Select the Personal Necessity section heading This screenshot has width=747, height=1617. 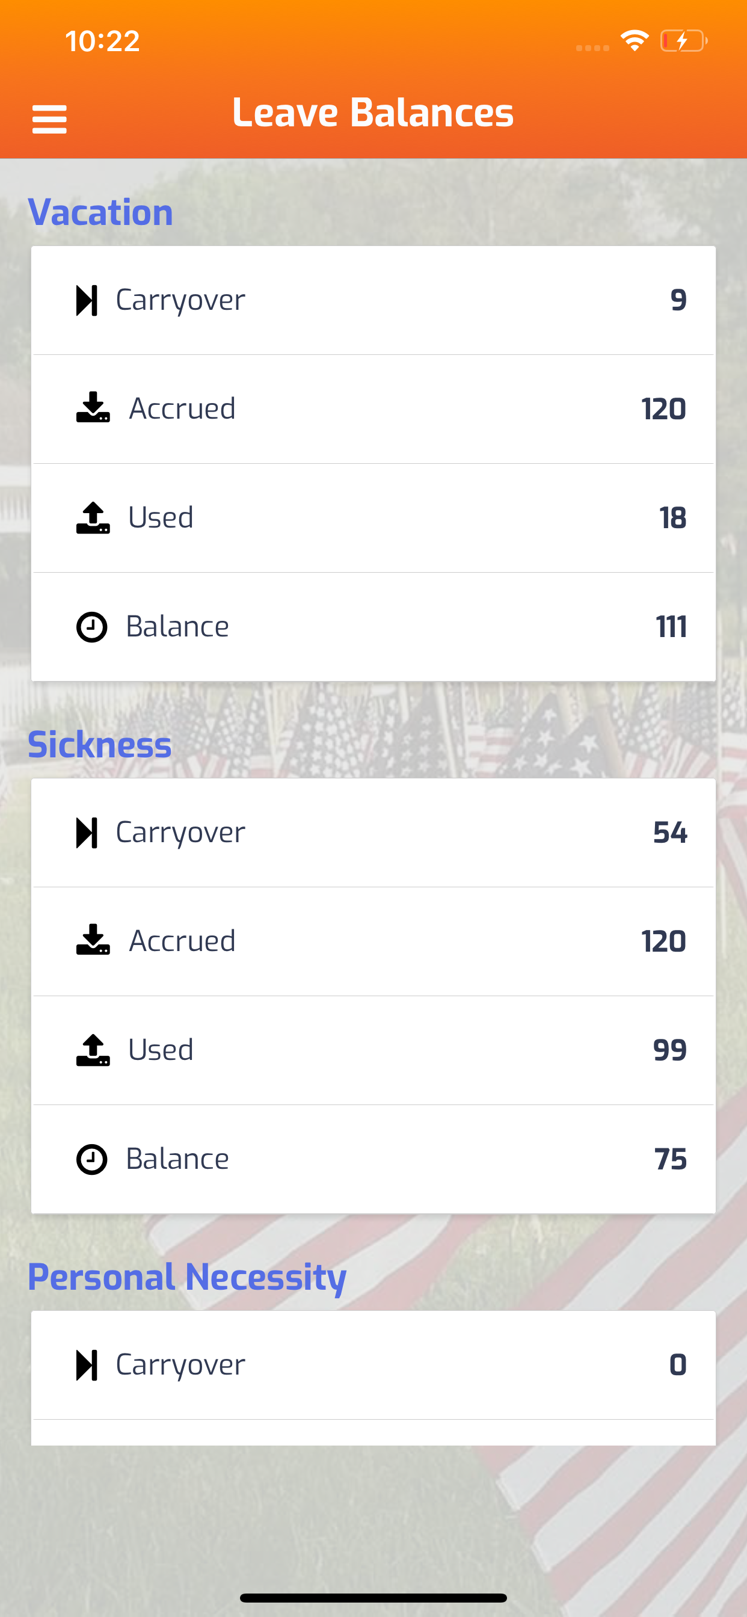[187, 1277]
